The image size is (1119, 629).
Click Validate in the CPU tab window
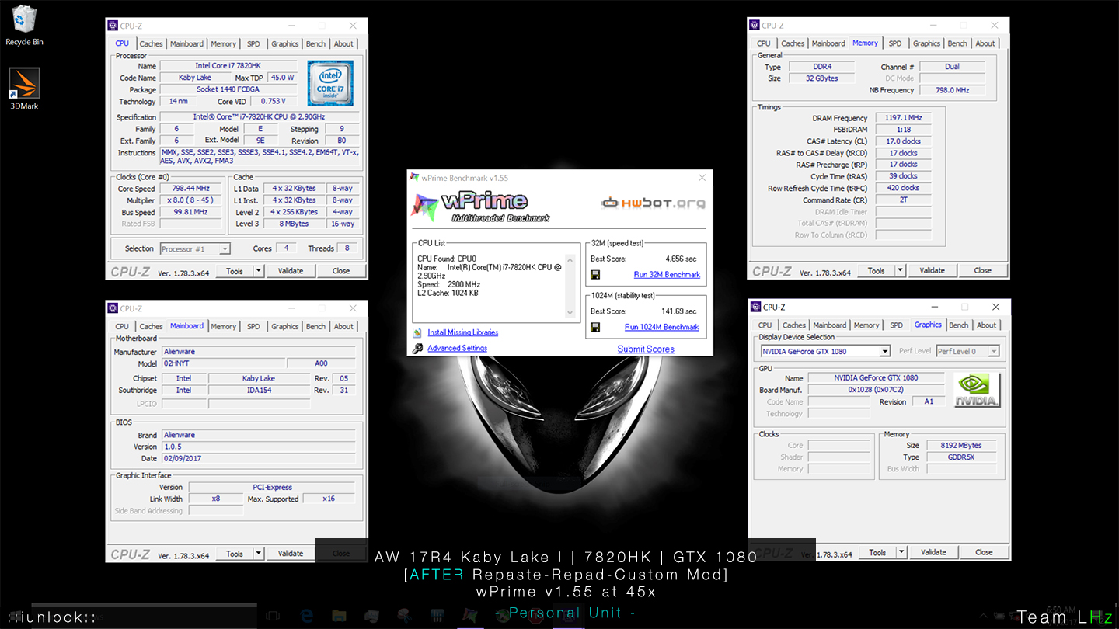click(x=291, y=271)
